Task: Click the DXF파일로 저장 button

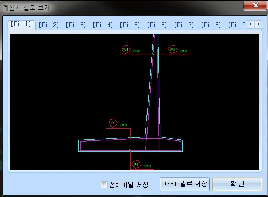Action: (x=185, y=184)
